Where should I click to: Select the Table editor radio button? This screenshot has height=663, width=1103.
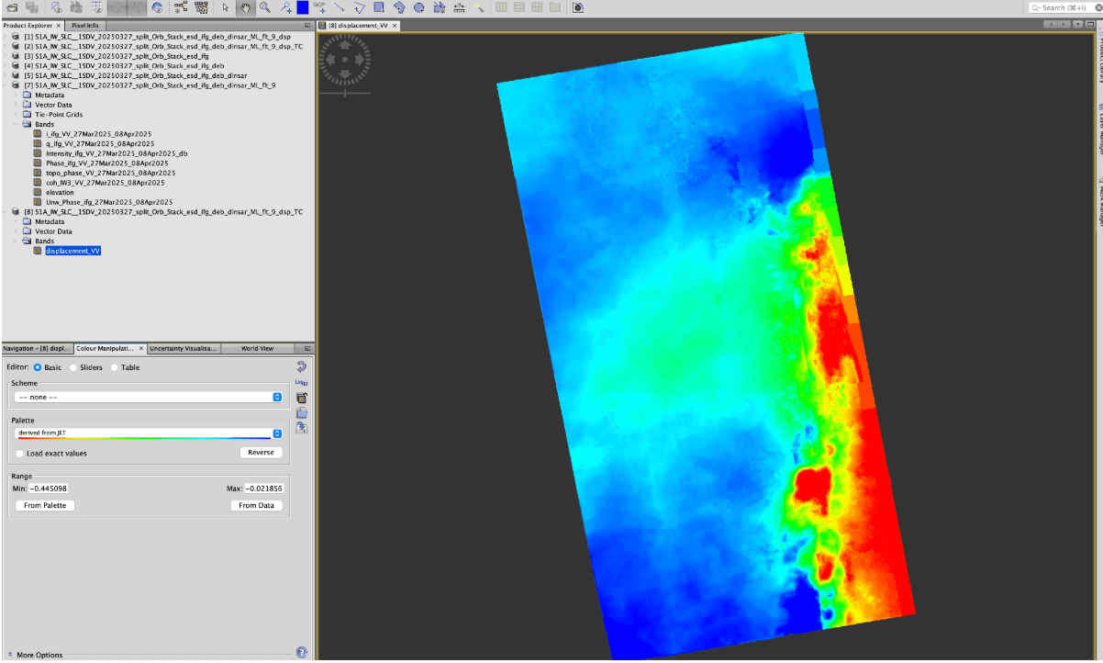pyautogui.click(x=115, y=367)
